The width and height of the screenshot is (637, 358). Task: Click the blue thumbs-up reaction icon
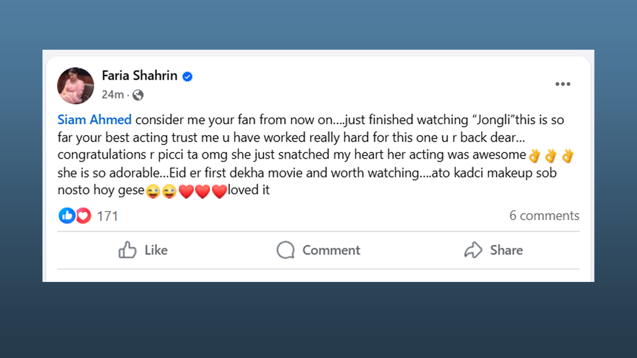click(x=67, y=215)
